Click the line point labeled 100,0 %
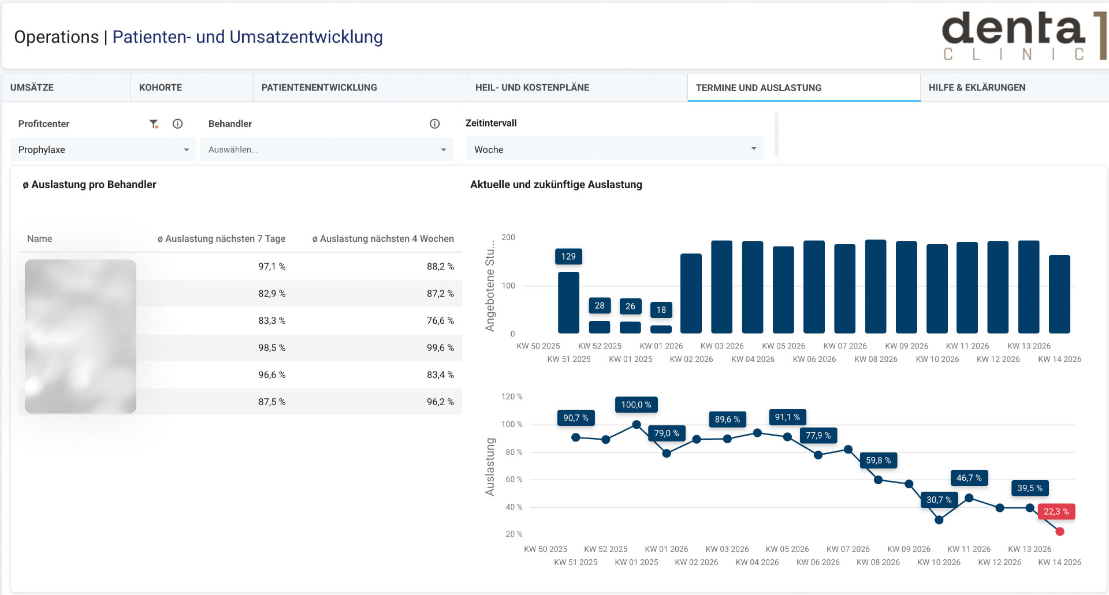This screenshot has height=595, width=1109. [x=637, y=425]
